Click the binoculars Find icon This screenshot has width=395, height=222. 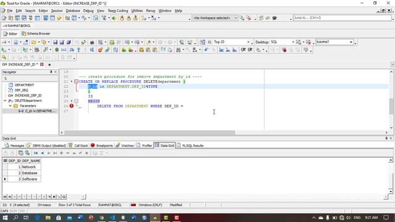(x=178, y=50)
